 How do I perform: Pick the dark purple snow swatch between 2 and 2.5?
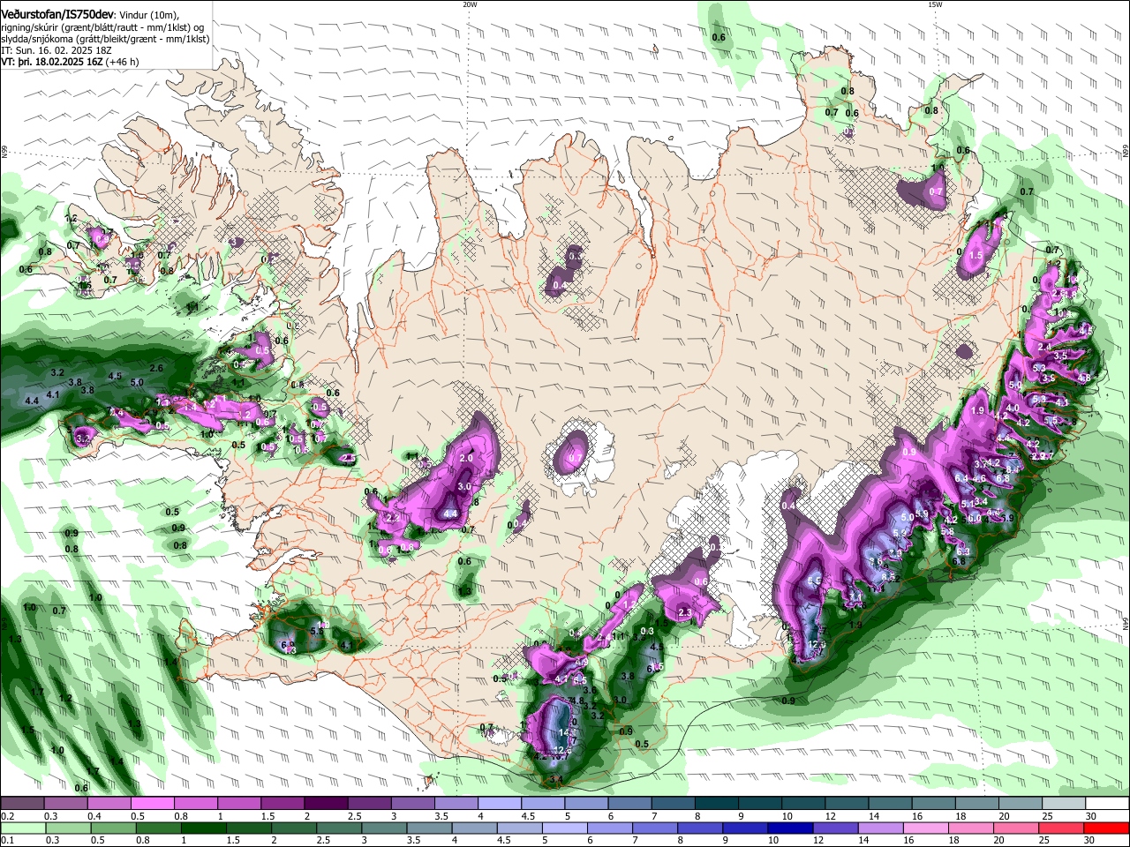pos(326,803)
